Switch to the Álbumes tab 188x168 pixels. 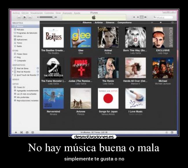point(87,23)
